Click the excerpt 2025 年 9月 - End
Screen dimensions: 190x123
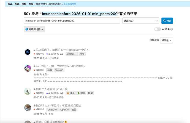(44, 114)
